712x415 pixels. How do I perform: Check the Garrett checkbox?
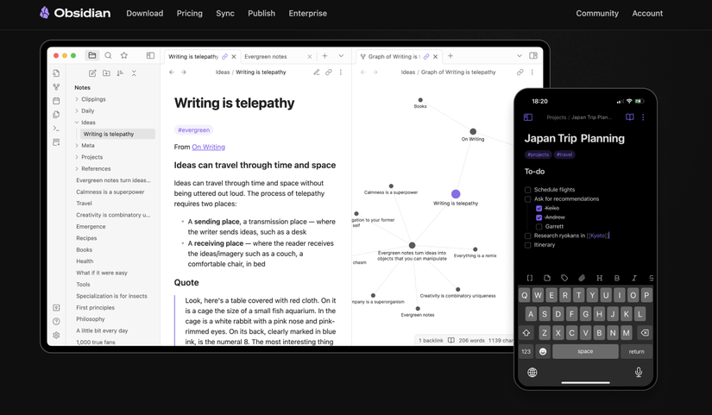pyautogui.click(x=539, y=227)
